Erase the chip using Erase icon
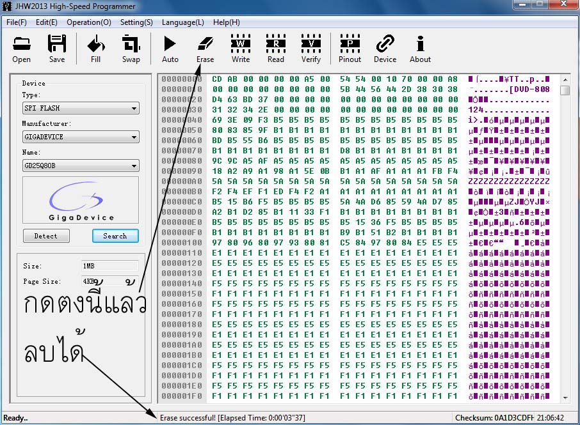The height and width of the screenshot is (425, 580). click(x=205, y=49)
